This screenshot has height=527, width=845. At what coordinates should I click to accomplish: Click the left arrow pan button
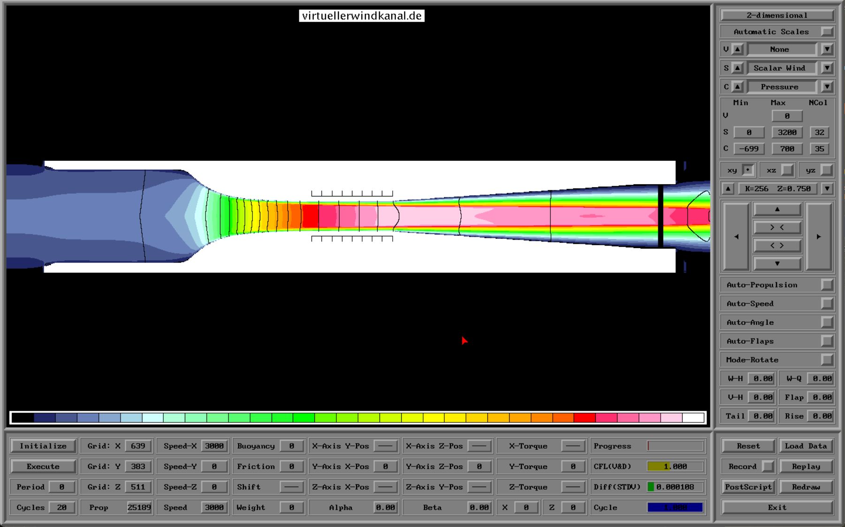tap(736, 236)
